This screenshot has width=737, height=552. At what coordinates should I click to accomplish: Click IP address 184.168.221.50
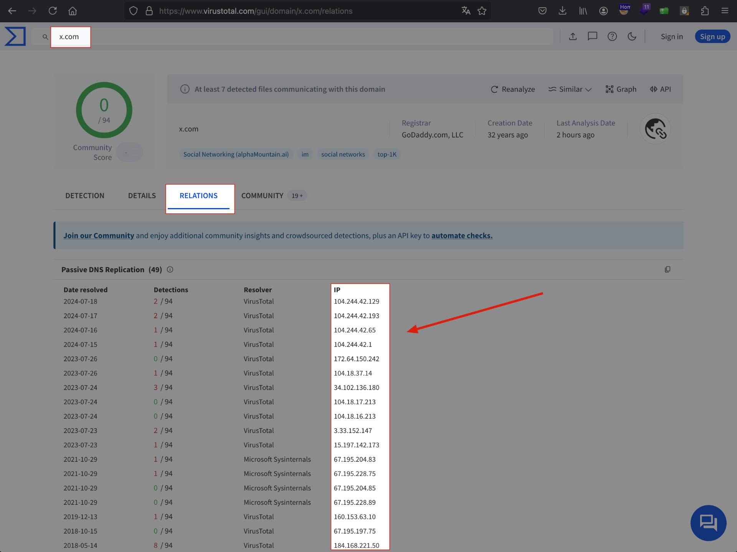click(x=357, y=545)
